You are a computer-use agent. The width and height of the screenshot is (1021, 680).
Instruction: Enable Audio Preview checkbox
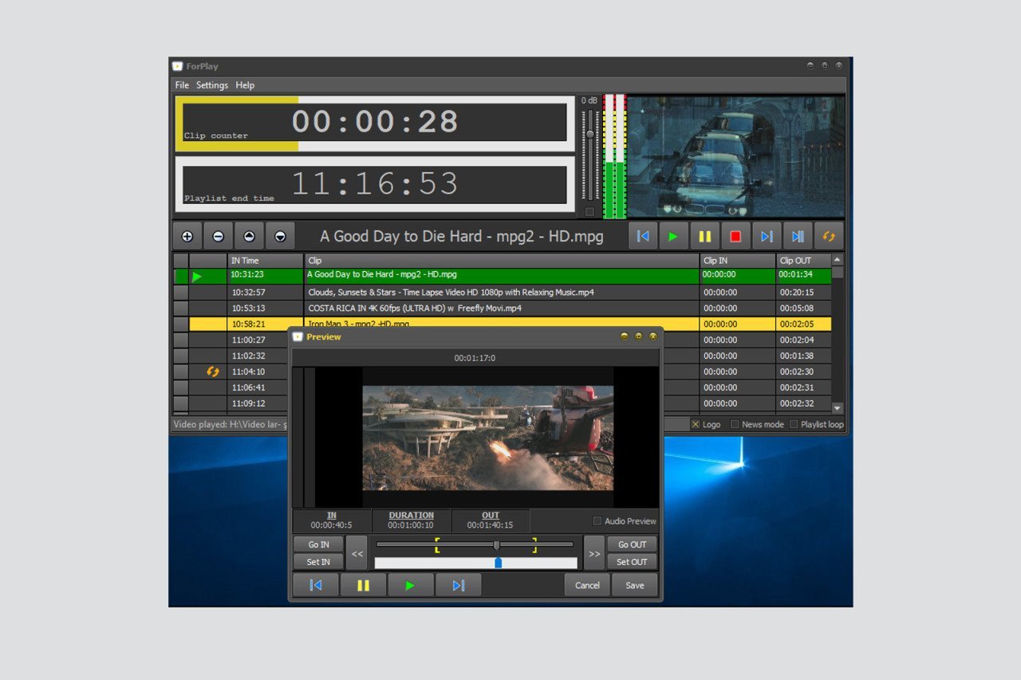597,521
